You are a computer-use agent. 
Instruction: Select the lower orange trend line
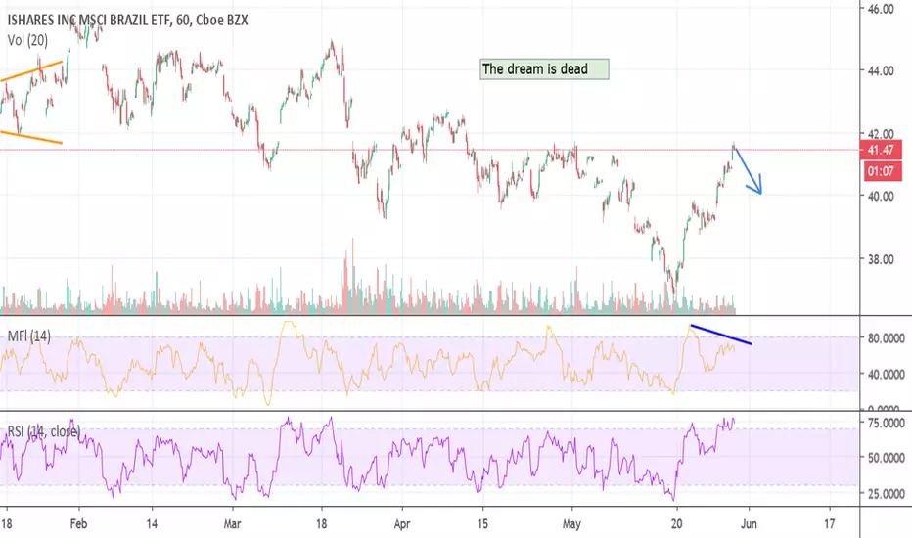click(31, 137)
